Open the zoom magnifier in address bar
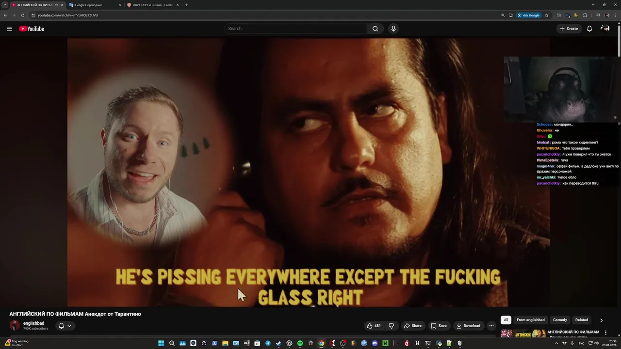Screen dimensions: 621x349 pyautogui.click(x=503, y=15)
